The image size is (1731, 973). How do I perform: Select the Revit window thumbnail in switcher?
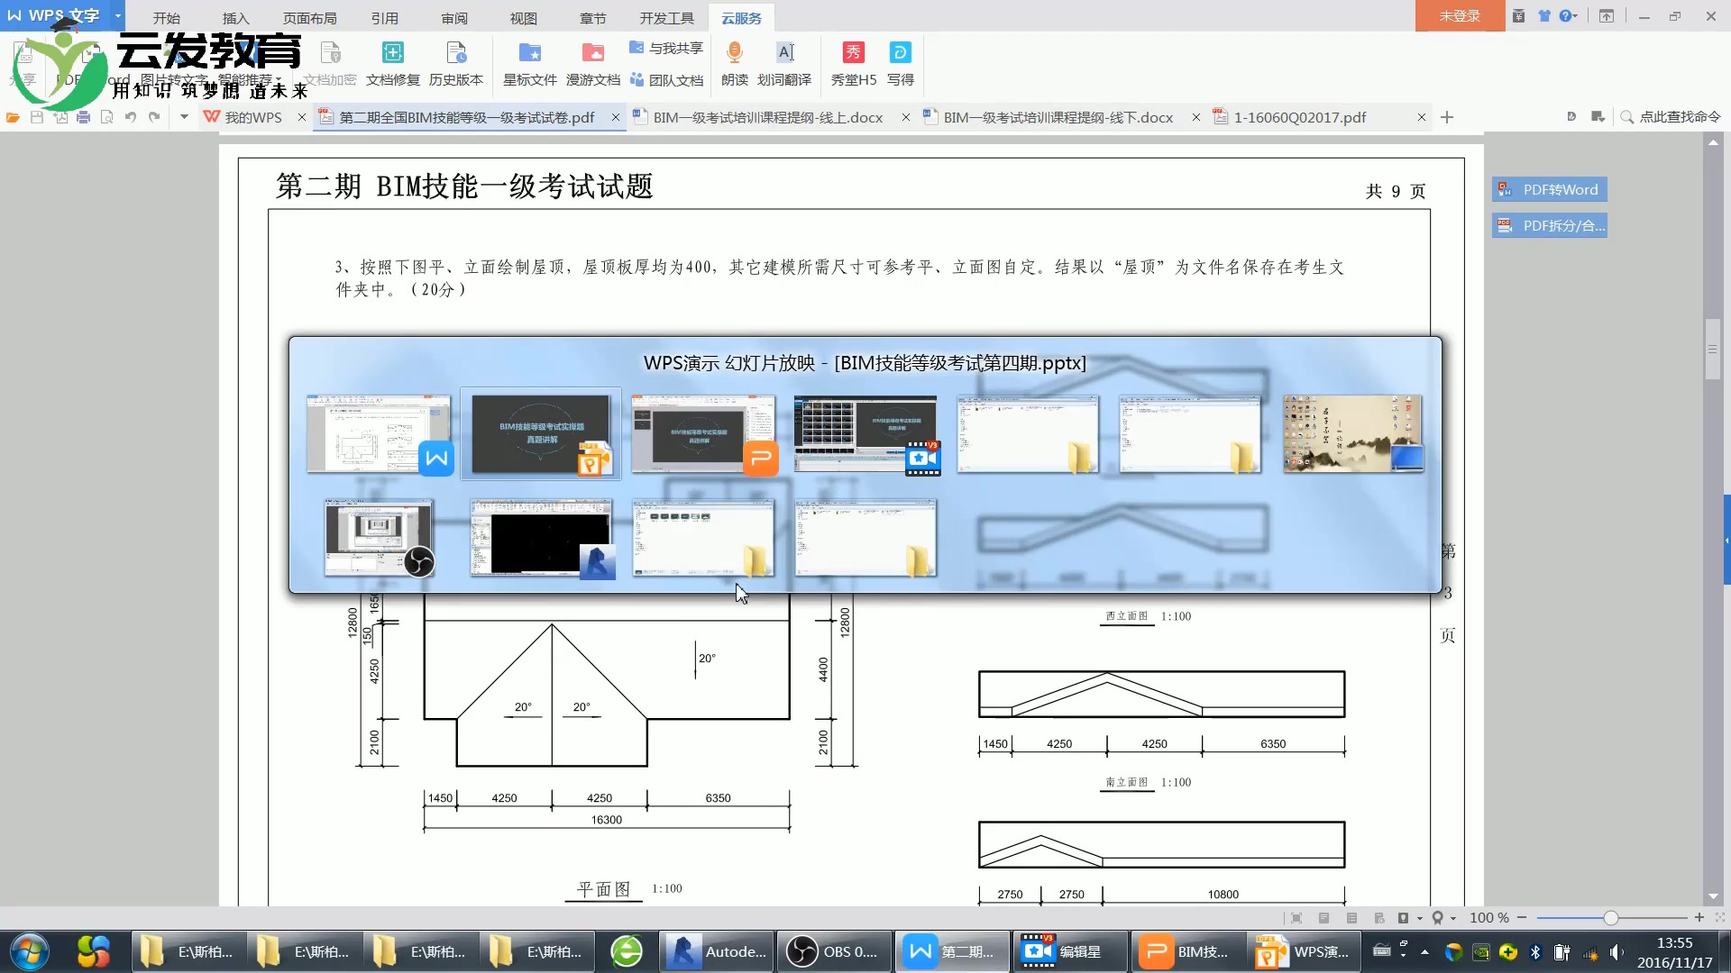pos(541,539)
